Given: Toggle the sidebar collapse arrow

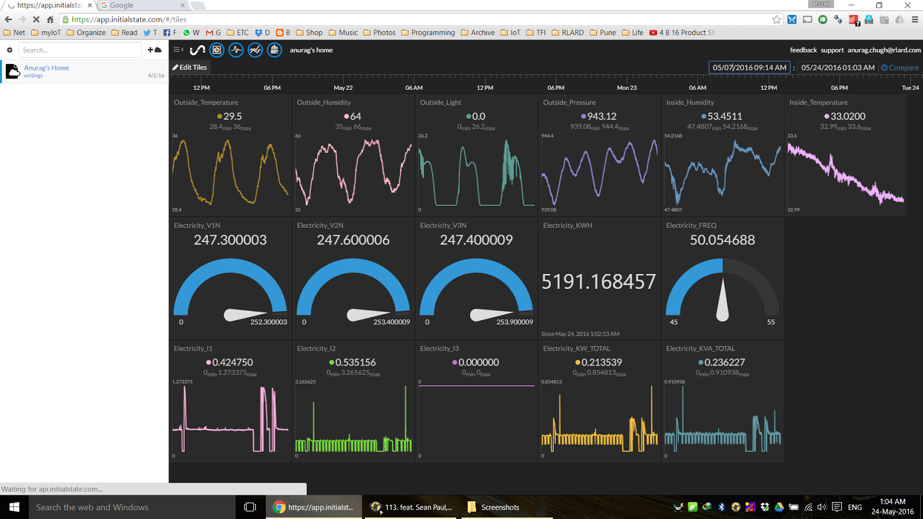Looking at the screenshot, I should [183, 50].
